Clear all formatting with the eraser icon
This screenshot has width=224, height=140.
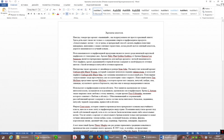point(60,10)
